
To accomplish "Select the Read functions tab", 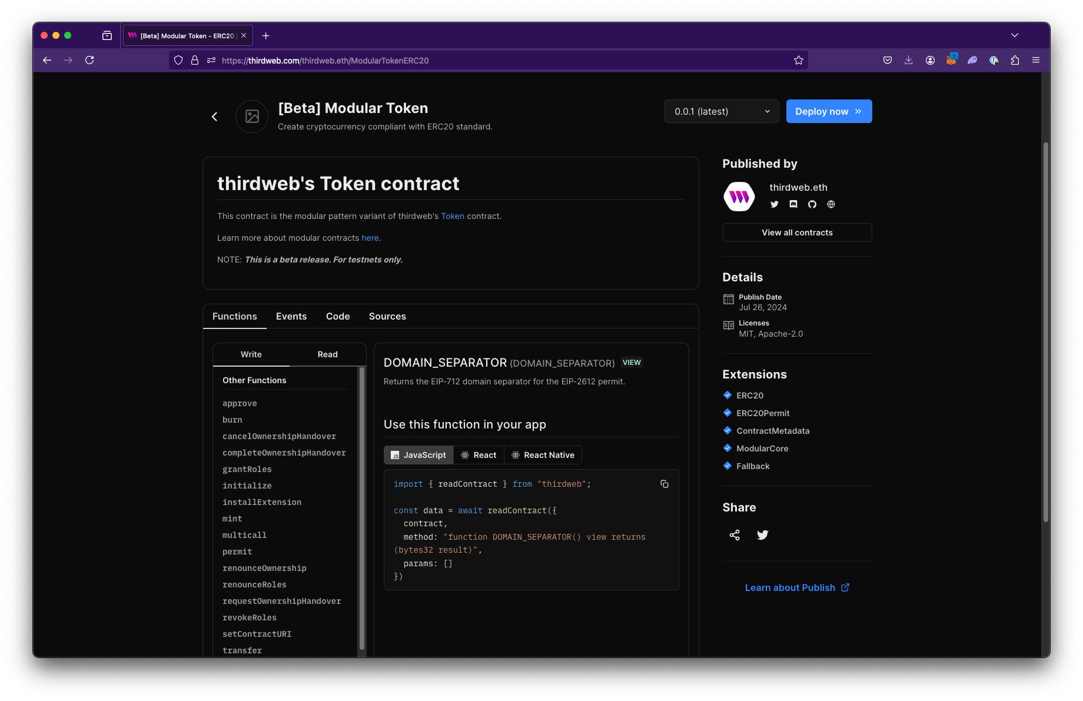I will pyautogui.click(x=328, y=354).
